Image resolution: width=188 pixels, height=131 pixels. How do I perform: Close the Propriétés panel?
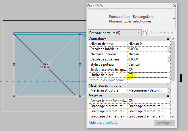coord(174,5)
